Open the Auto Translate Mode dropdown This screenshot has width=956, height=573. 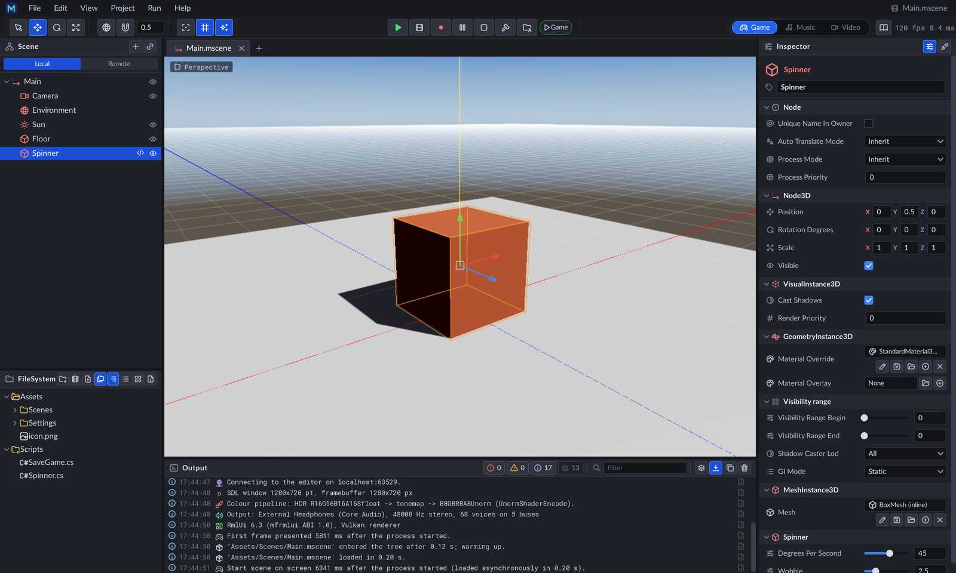[x=905, y=141]
